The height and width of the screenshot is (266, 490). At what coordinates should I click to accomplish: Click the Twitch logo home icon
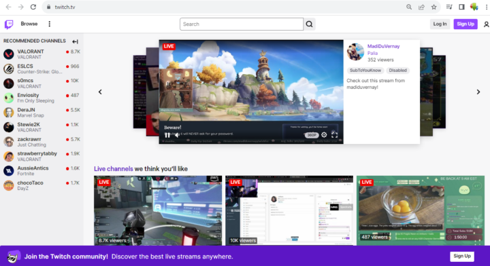[x=9, y=24]
